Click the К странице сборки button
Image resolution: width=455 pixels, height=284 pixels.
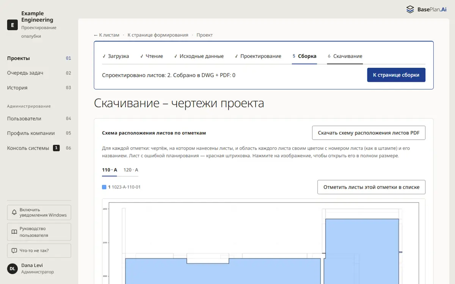[396, 75]
